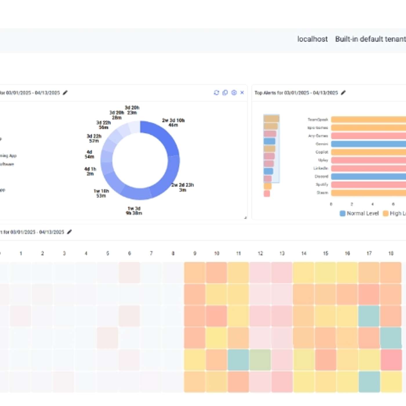406x406 pixels.
Task: Click the TeamSpeak alert bar
Action: pyautogui.click(x=369, y=119)
